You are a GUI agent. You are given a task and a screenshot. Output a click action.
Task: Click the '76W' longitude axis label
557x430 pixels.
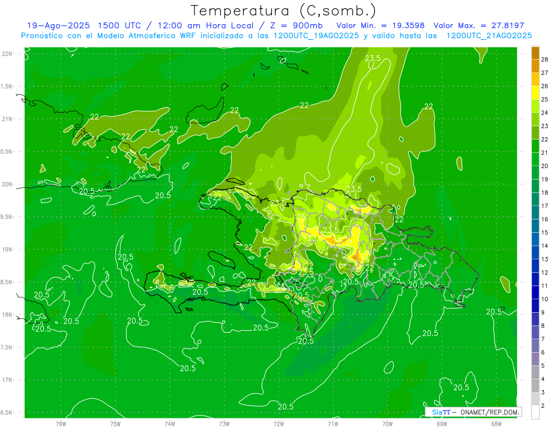pos(61,424)
